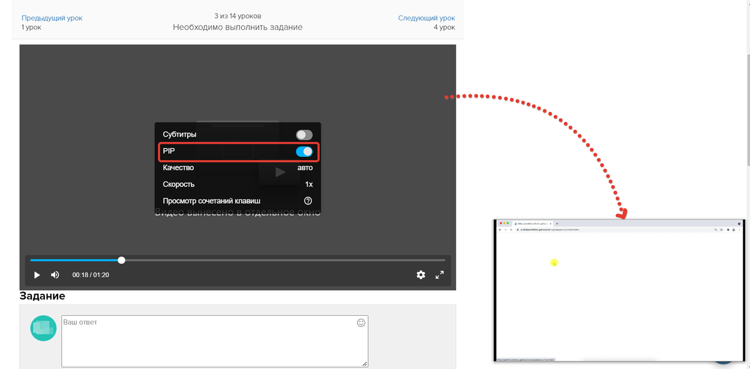Click bookmark star in PIP window browser
This screenshot has width=750, height=369.
(721, 230)
